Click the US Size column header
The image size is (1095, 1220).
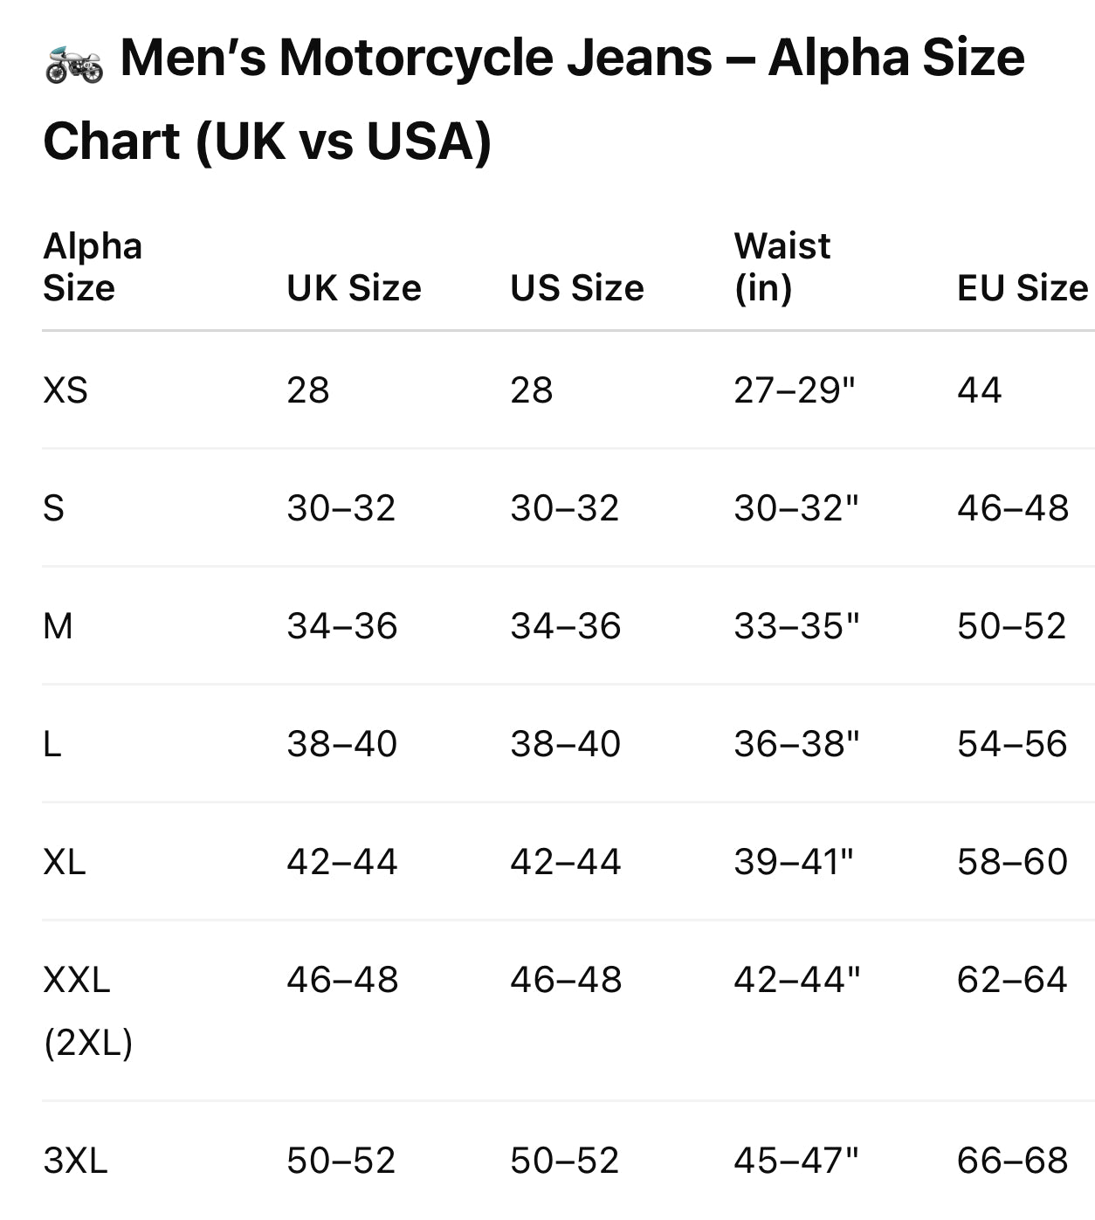(x=577, y=288)
